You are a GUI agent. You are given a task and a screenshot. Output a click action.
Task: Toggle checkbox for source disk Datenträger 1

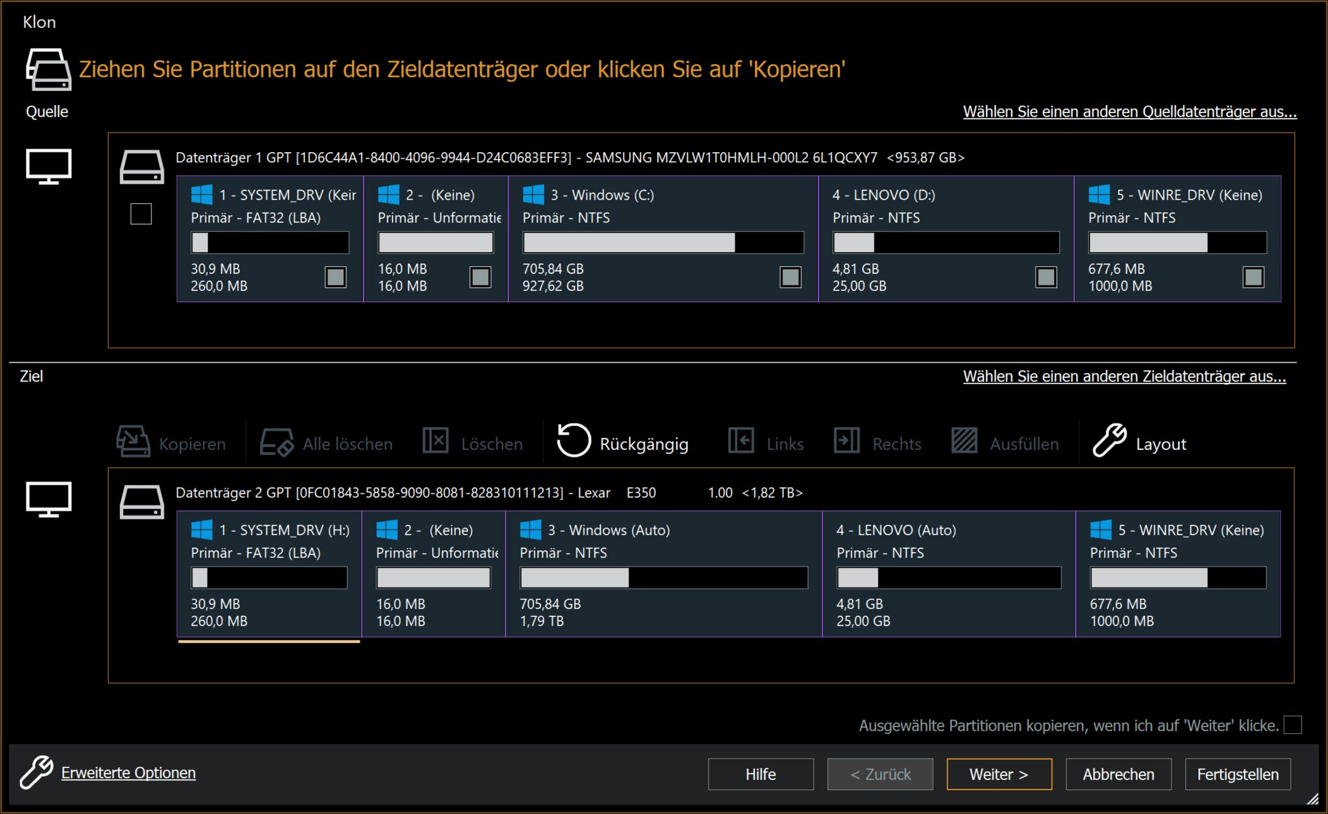pos(141,214)
